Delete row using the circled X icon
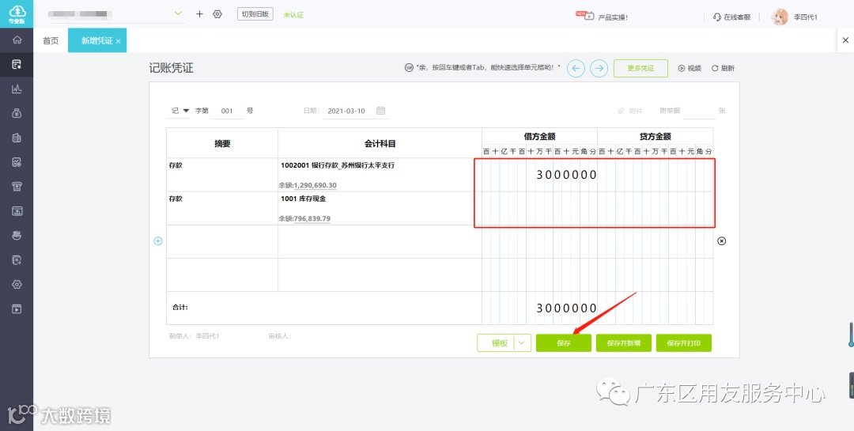The height and width of the screenshot is (431, 854). pyautogui.click(x=722, y=241)
